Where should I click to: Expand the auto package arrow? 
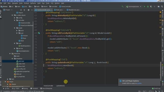click(17, 31)
